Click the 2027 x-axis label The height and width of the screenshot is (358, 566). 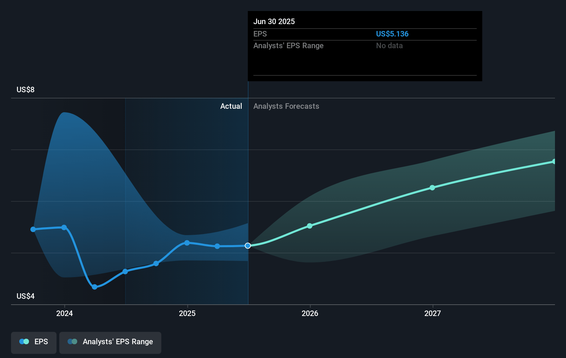433,313
